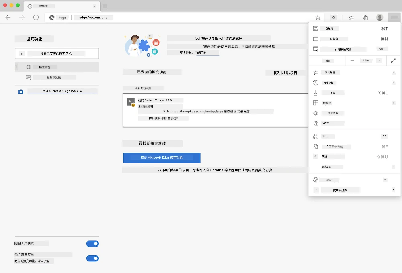Click the Read aloud icon in the menu
Viewport: 402px width, 273px height.
click(315, 157)
